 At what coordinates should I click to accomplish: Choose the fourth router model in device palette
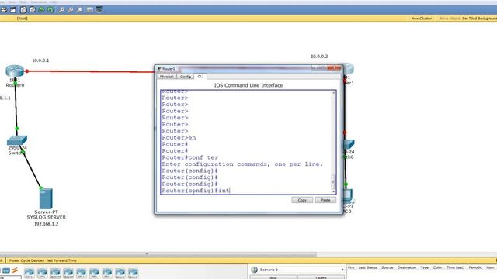(x=68, y=273)
